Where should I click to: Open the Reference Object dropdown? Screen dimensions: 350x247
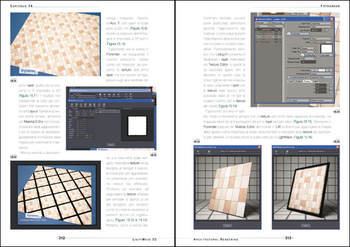pyautogui.click(x=321, y=74)
